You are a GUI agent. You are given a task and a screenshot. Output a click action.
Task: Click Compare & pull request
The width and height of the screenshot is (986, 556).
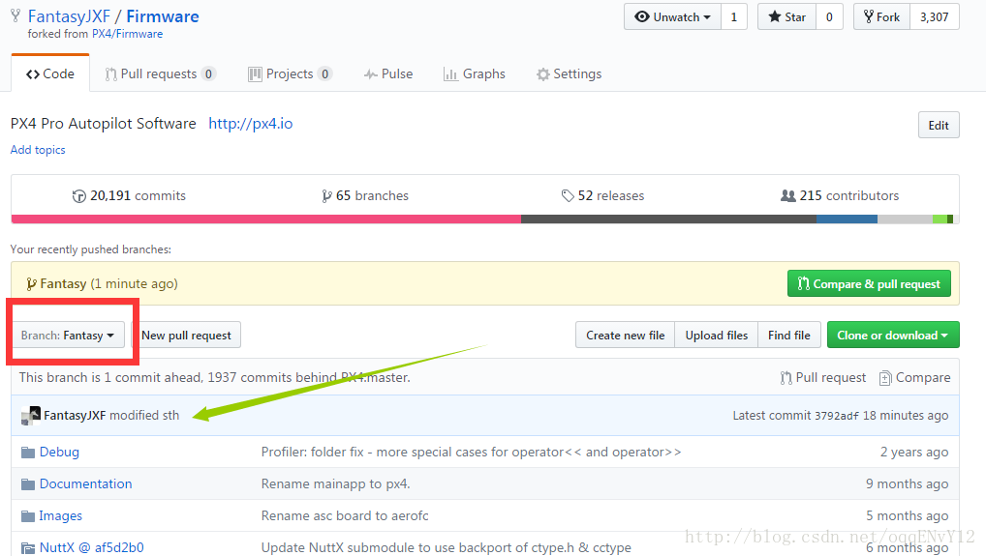pos(869,283)
